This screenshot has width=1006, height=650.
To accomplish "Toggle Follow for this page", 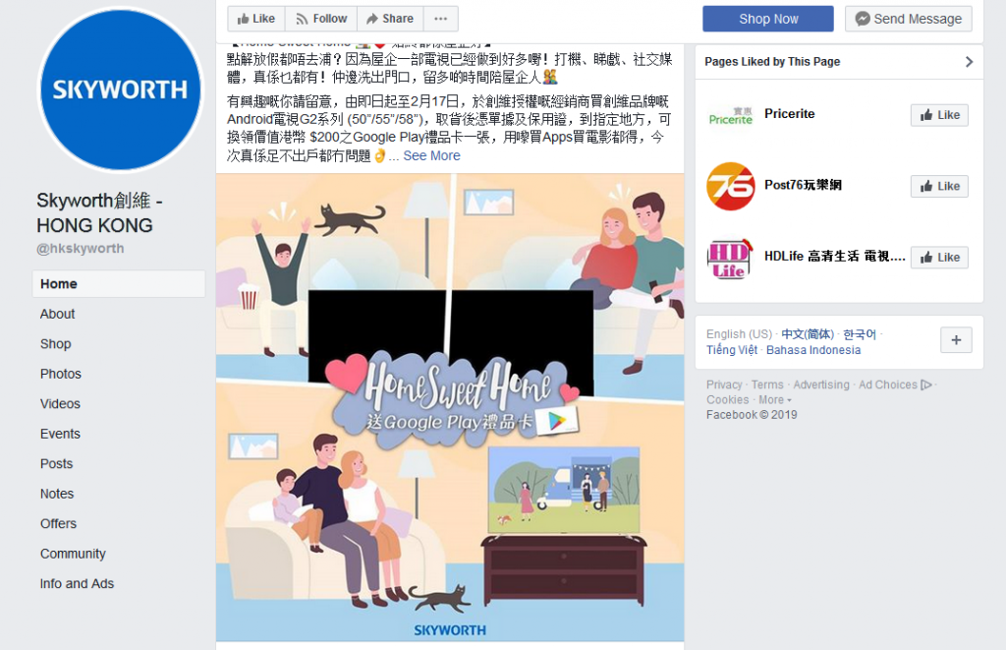I will pos(321,19).
